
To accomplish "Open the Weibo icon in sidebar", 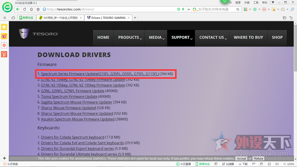I will (4, 36).
